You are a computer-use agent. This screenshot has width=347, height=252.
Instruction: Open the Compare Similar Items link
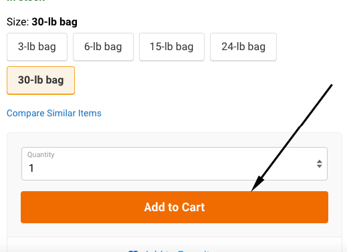pos(54,113)
